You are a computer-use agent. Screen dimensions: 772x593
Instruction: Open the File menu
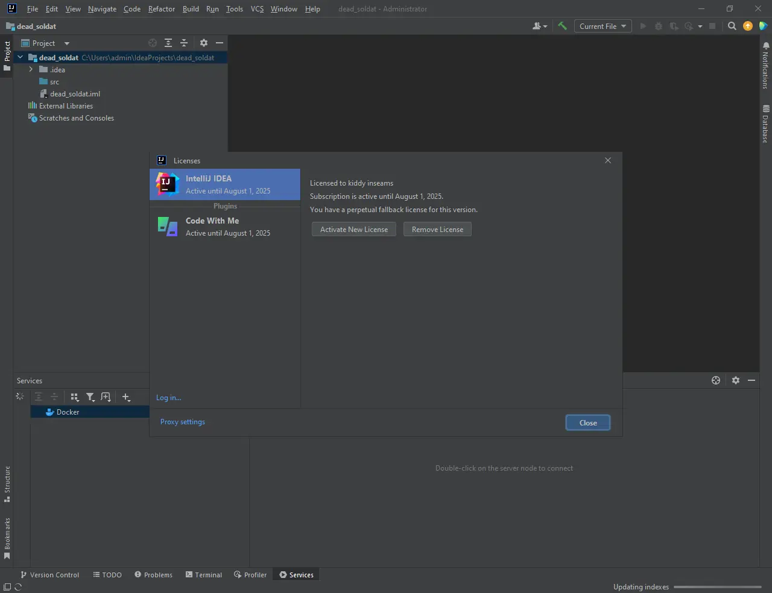(x=33, y=9)
